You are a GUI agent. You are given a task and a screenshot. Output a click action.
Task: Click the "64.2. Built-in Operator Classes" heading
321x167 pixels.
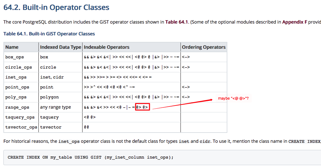[x=56, y=7]
